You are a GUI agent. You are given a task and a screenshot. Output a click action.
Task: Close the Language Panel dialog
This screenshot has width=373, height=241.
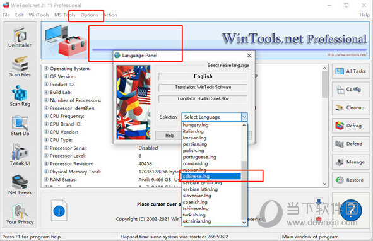(x=249, y=56)
